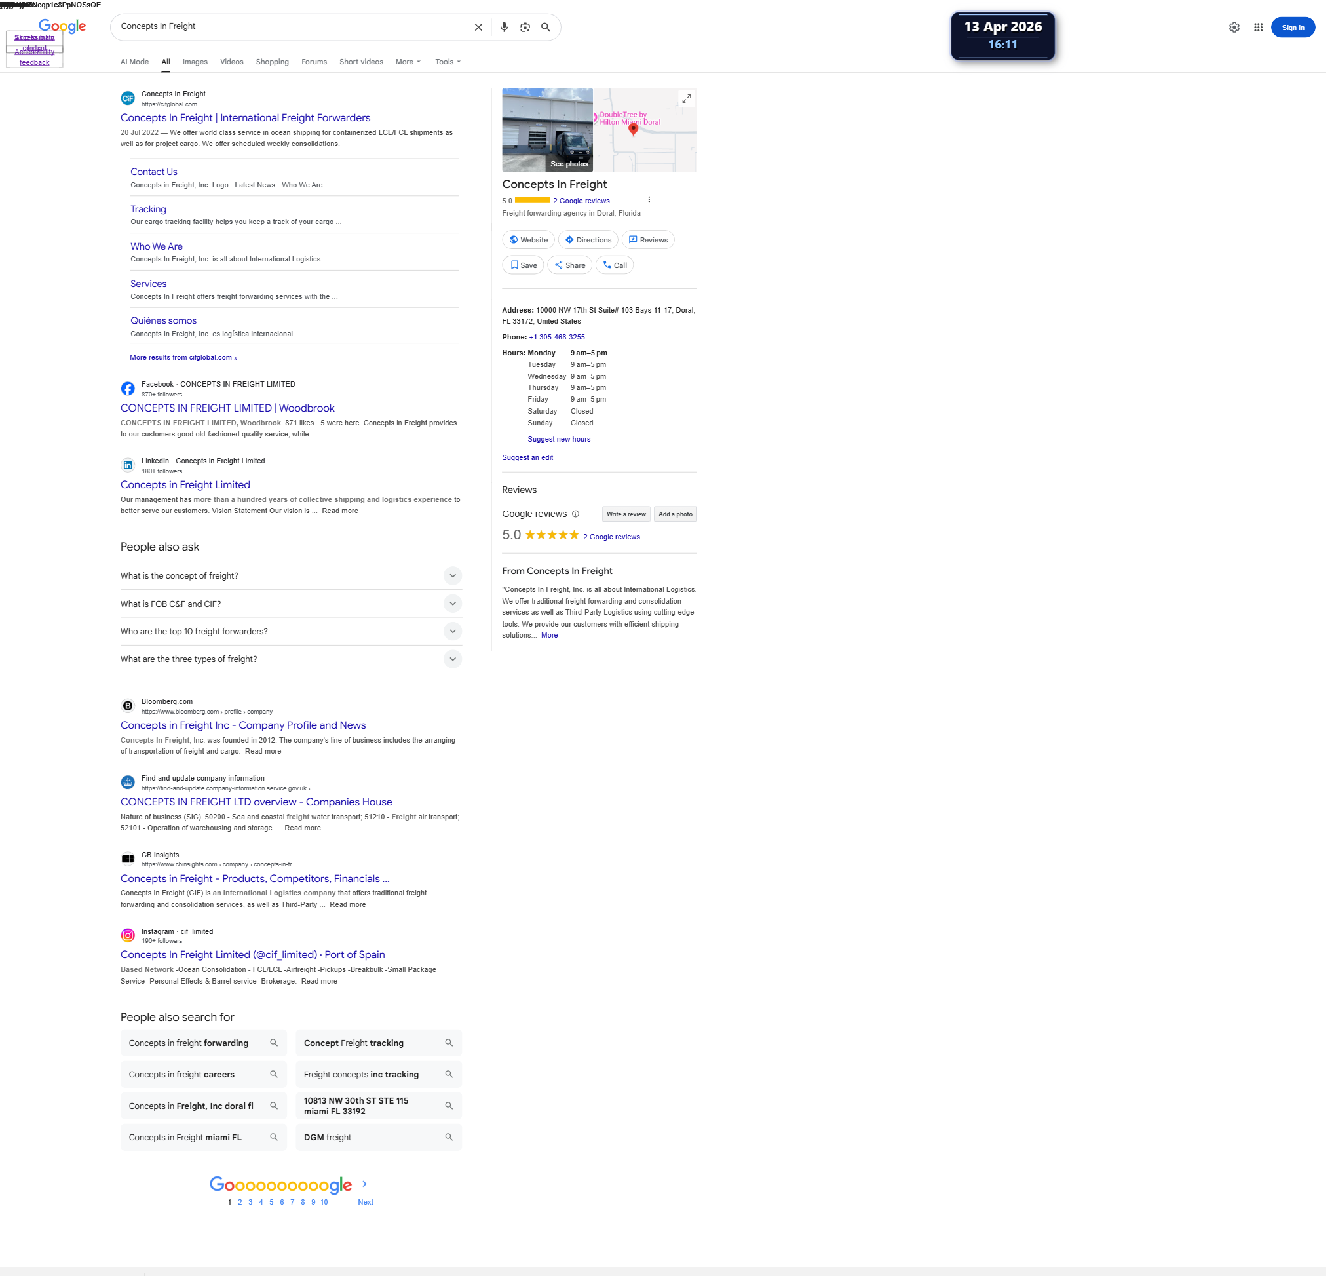Open Website button in knowledge panel
This screenshot has width=1334, height=1276.
[x=528, y=240]
